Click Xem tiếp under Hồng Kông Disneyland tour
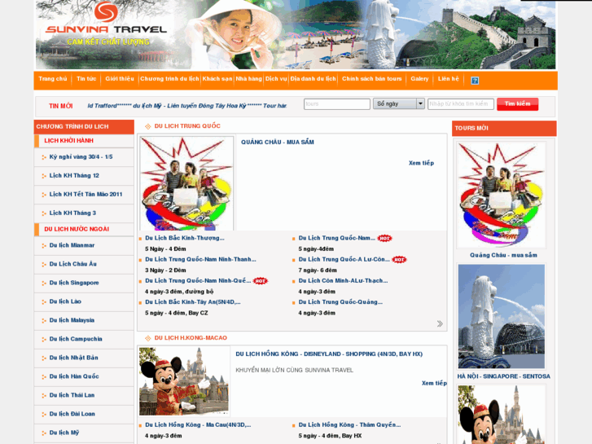592x444 pixels. pyautogui.click(x=434, y=383)
